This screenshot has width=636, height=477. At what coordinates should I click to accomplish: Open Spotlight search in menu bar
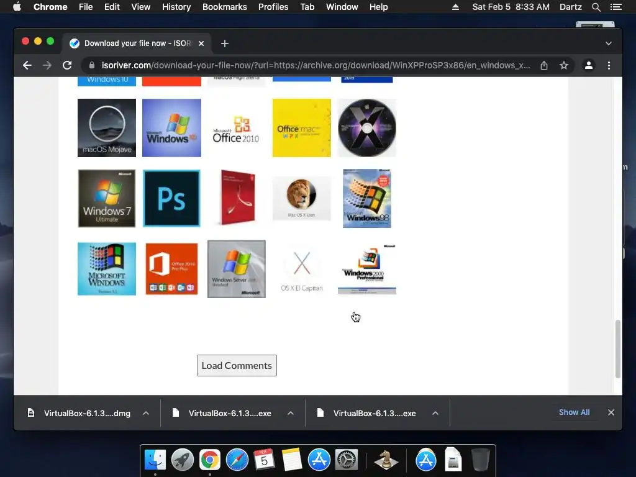[x=596, y=6]
